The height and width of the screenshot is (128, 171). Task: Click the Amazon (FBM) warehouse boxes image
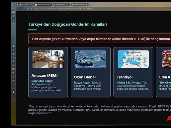click(x=48, y=59)
